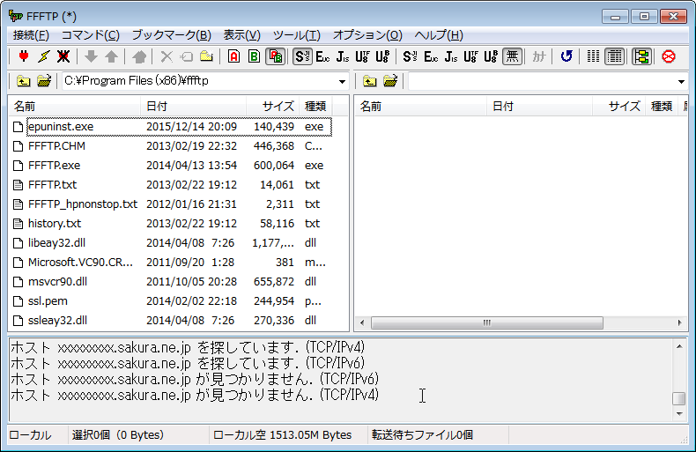
Task: Go up one folder in remote host pane
Action: (370, 81)
